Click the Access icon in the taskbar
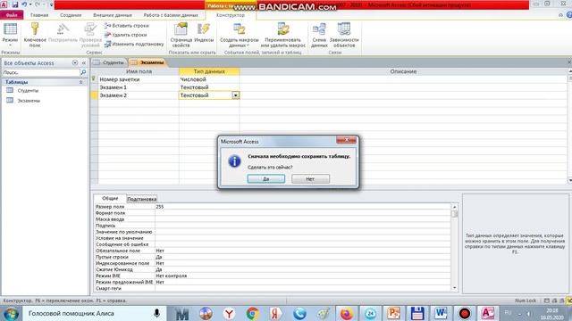Viewport: 572px width, 321px height. (488, 313)
